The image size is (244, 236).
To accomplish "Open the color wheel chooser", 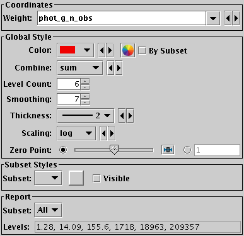I will click(128, 50).
